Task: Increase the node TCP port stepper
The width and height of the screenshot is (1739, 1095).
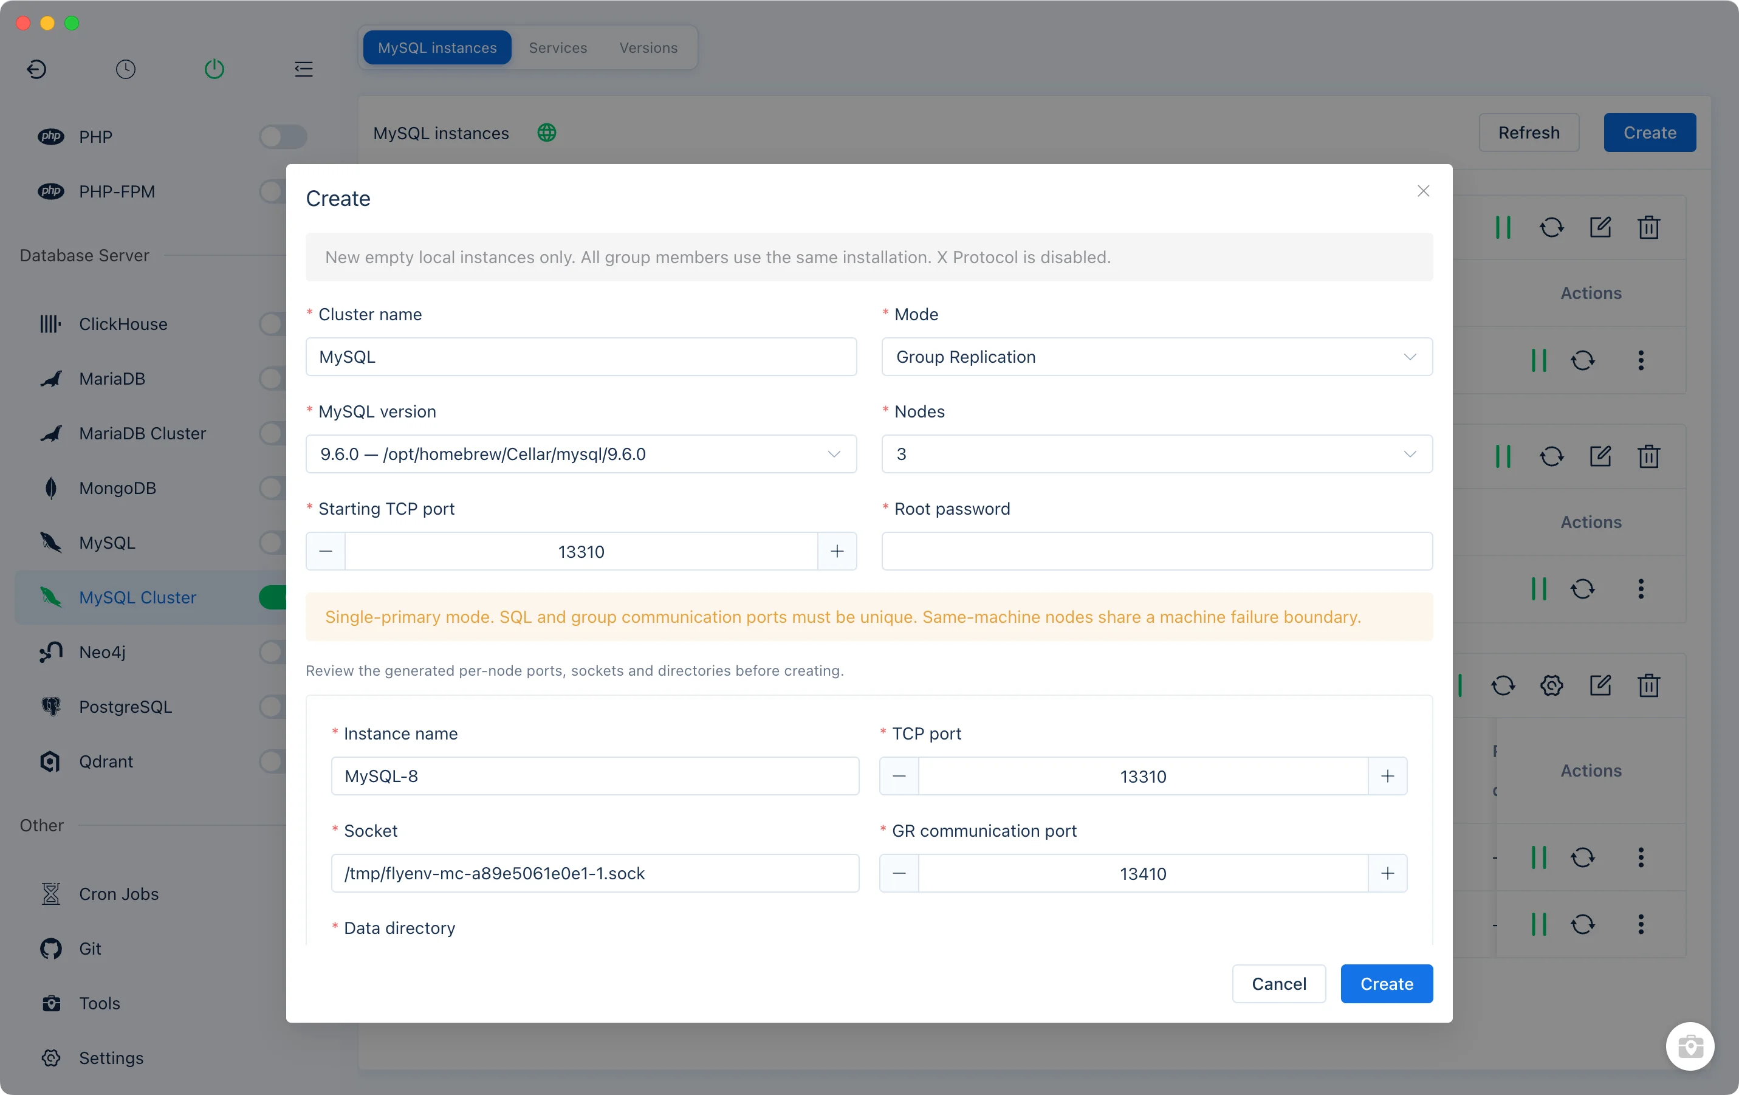Action: tap(1387, 776)
